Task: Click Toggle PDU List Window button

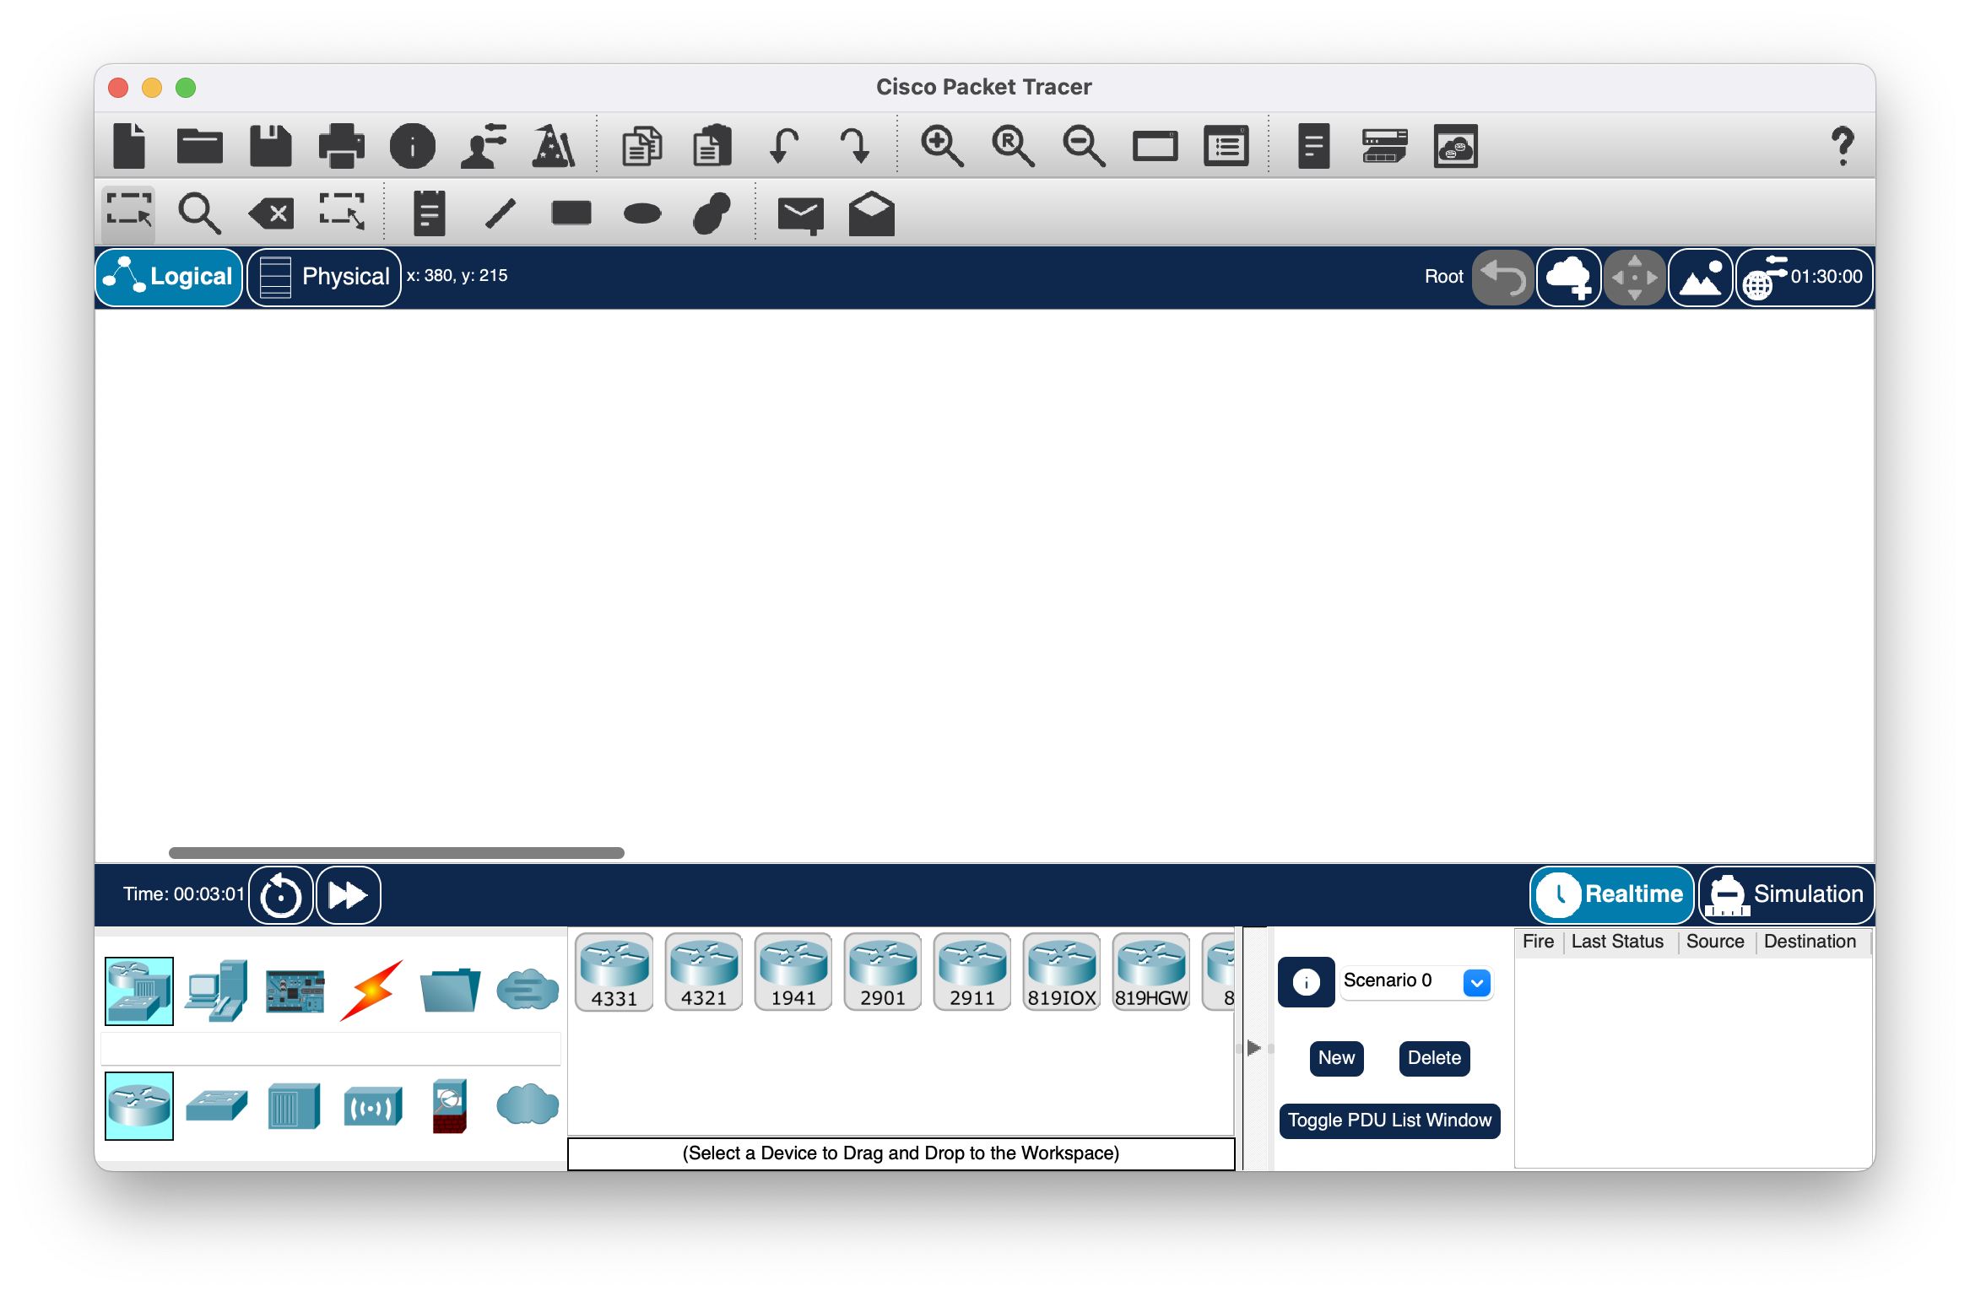Action: coord(1389,1120)
